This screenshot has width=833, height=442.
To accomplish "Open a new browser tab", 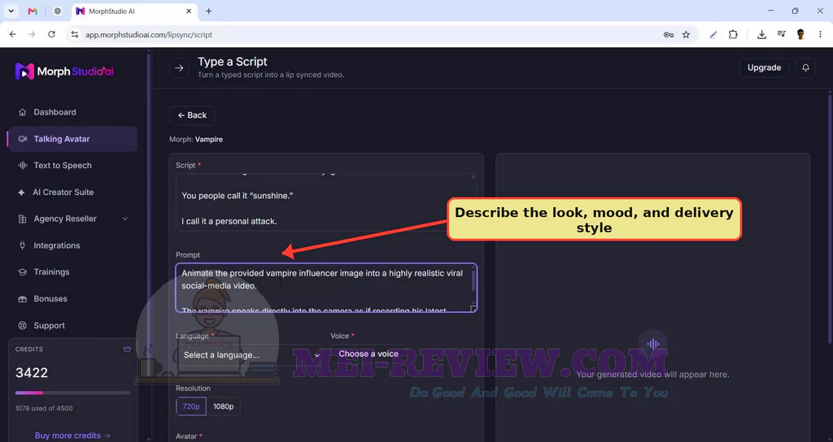I will pyautogui.click(x=209, y=11).
